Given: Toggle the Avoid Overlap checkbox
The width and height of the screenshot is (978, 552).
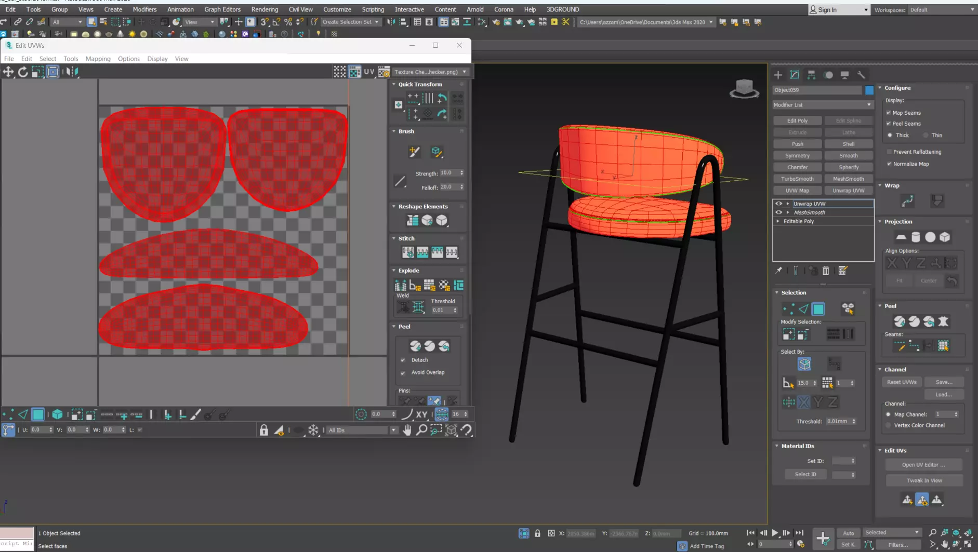Looking at the screenshot, I should click(403, 372).
